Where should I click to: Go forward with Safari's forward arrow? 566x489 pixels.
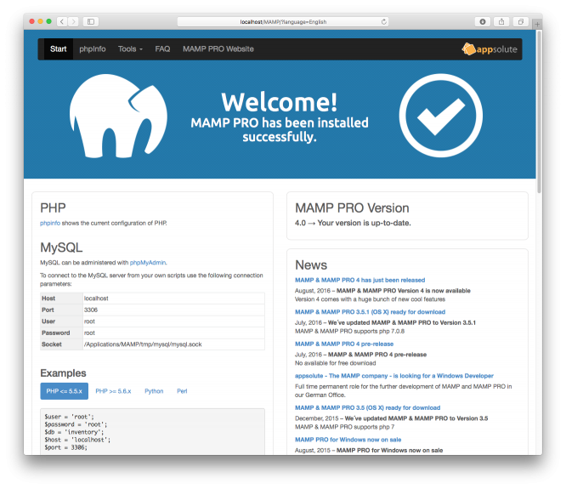tap(73, 21)
